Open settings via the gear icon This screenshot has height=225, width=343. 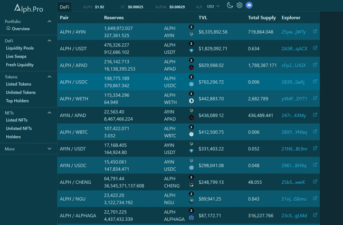[240, 5]
